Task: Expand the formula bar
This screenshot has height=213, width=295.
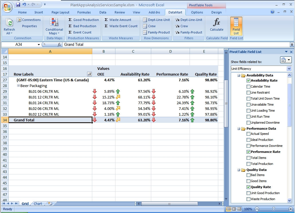Action: click(x=292, y=45)
